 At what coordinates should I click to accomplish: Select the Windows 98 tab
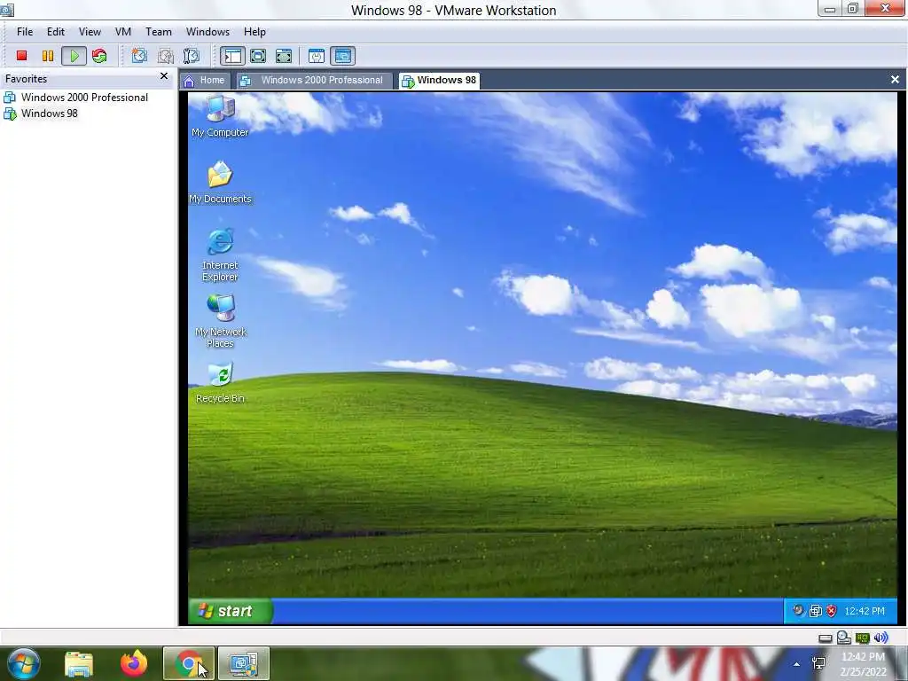point(440,81)
